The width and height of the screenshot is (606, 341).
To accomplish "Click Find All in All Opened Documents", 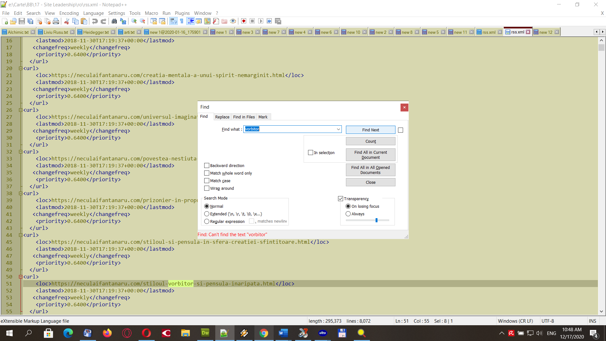I will pos(371,170).
